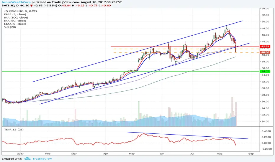The width and height of the screenshot is (275, 162).
Task: Click the 'Jun' date axis label
Action: 162,154
